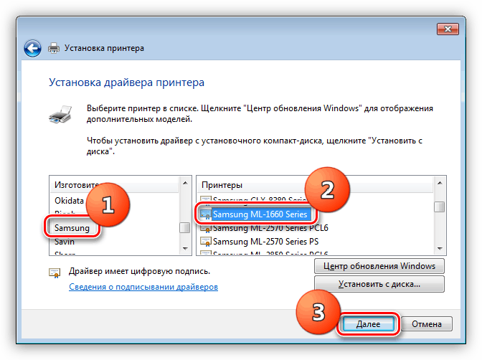Click the Центр обновления Windows button
482x360 pixels.
379,266
